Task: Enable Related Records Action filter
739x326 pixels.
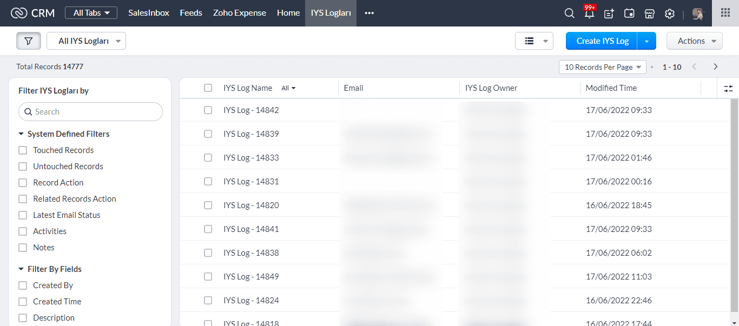Action: (x=23, y=199)
